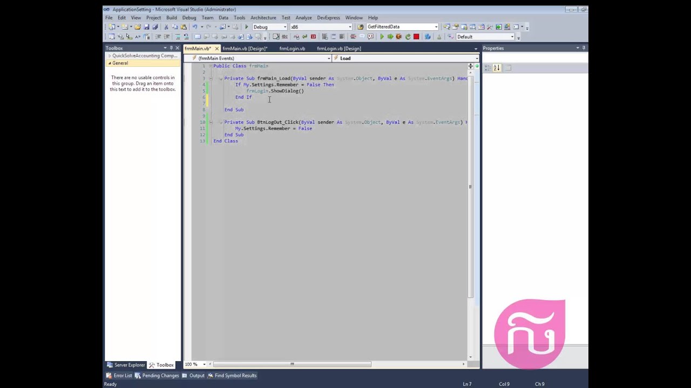This screenshot has height=388, width=691.
Task: Click the red 12 counter icon
Action: (313, 37)
